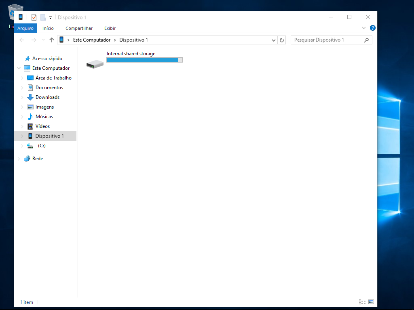
Task: Click the Properties checkmark quick access icon
Action: click(34, 17)
